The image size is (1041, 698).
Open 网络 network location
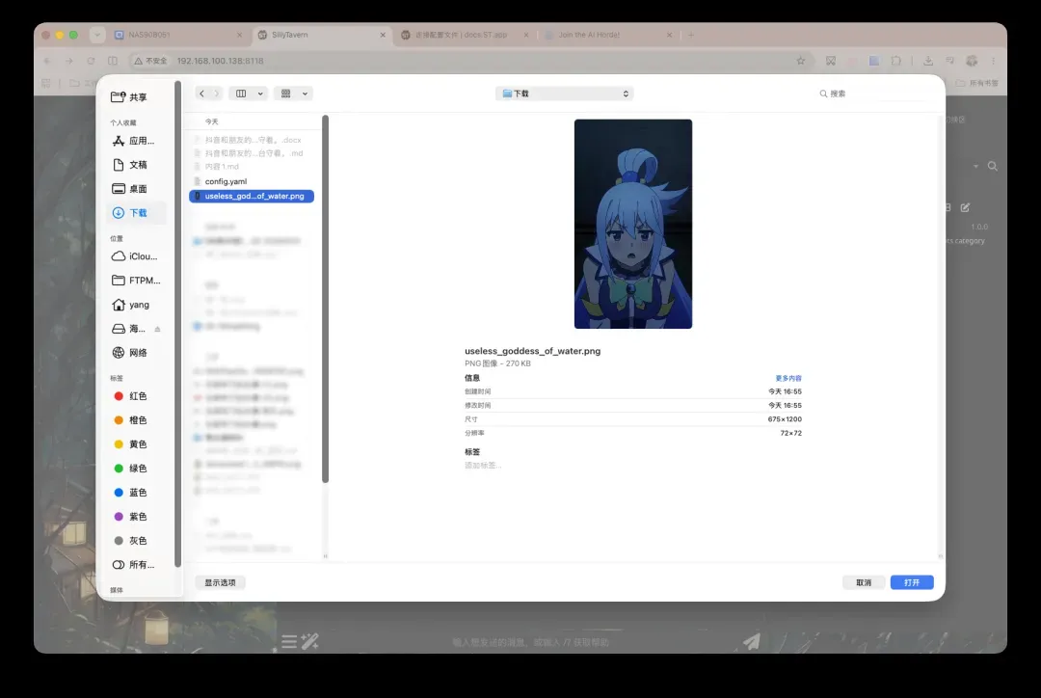point(137,353)
